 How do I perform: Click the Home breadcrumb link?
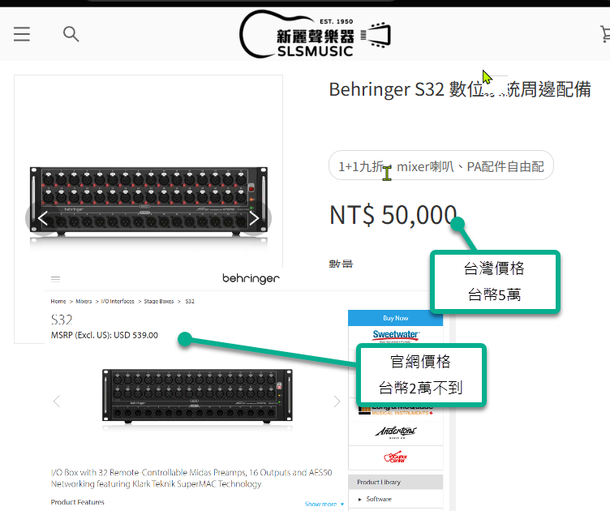click(58, 302)
